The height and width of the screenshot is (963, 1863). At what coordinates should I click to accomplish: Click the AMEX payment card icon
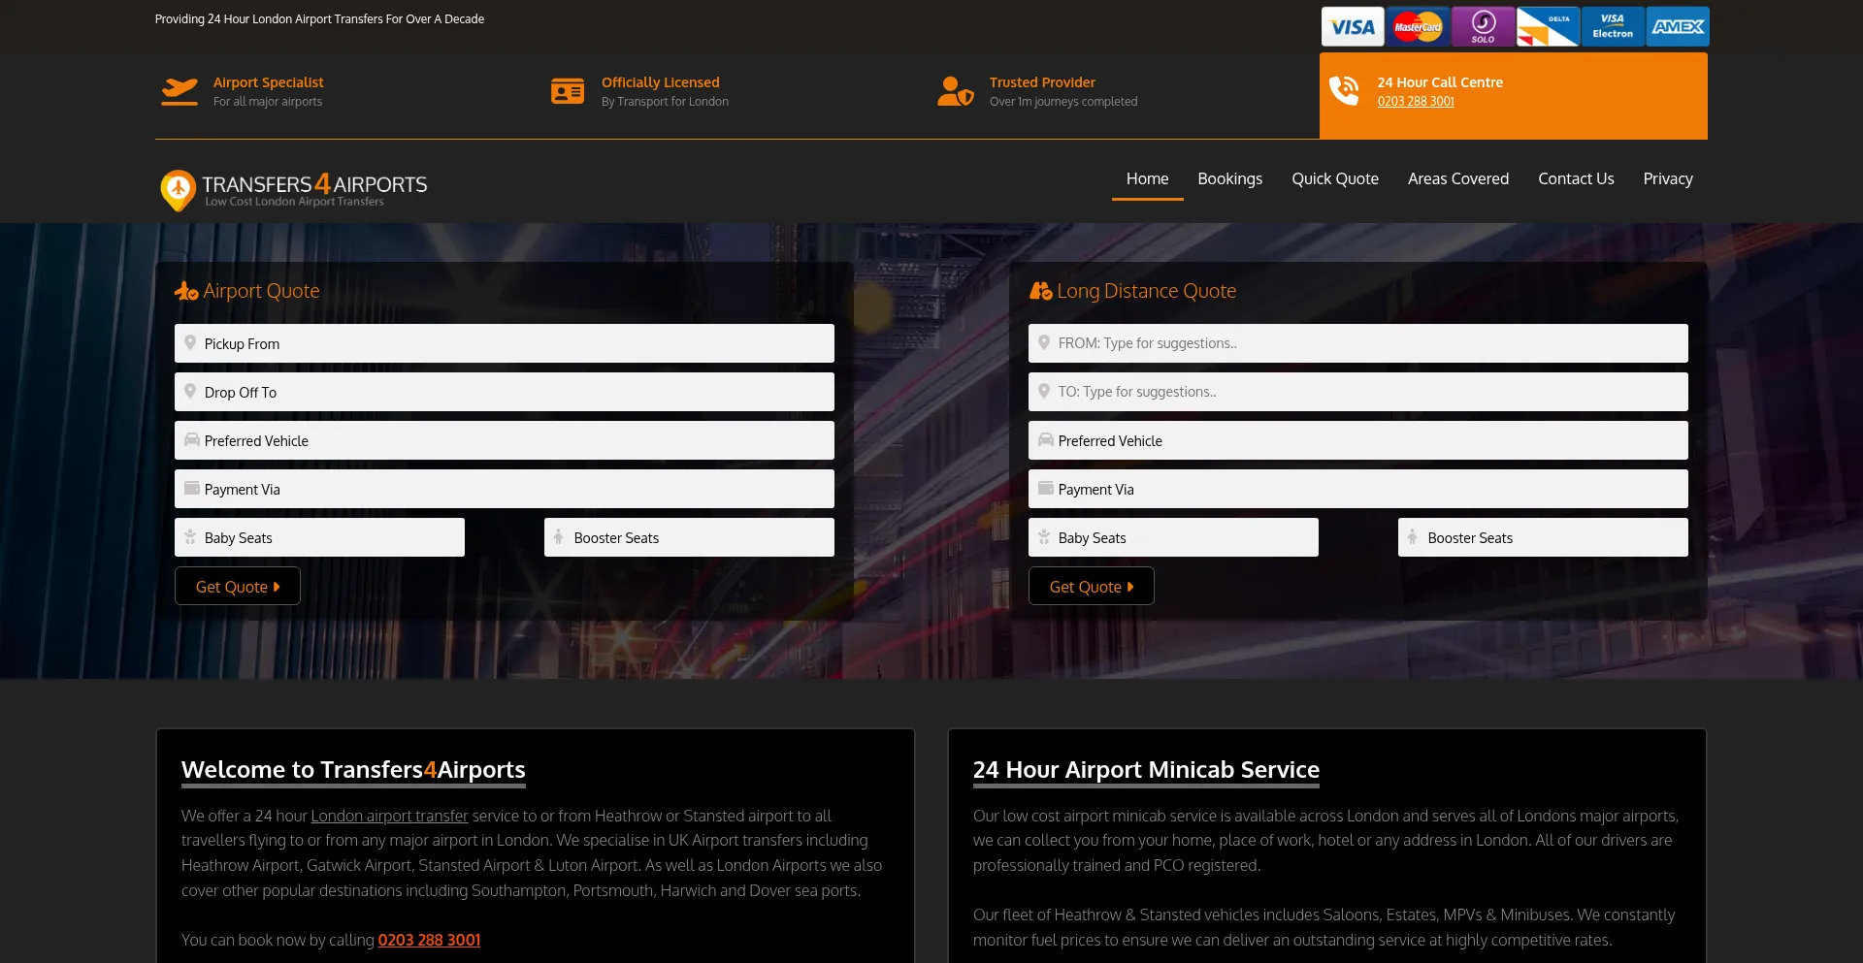point(1678,26)
